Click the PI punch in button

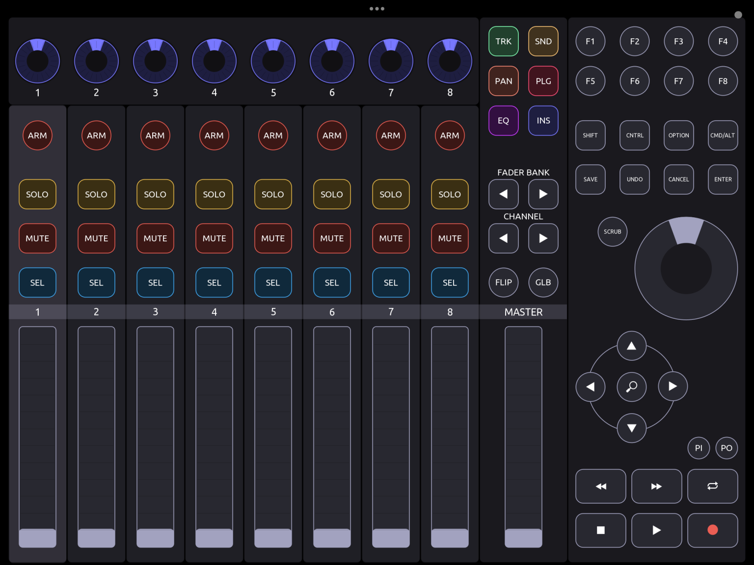tap(699, 448)
